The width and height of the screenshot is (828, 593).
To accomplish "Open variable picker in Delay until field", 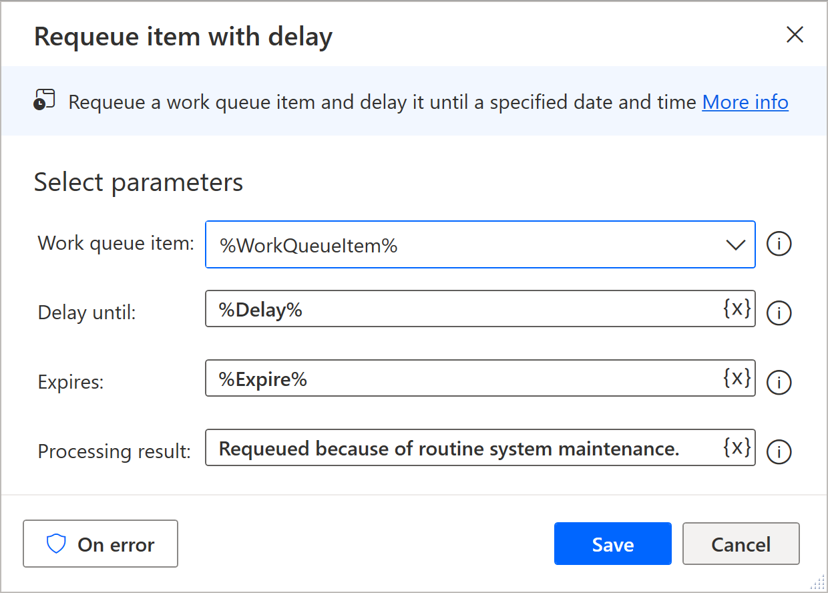I will [x=737, y=309].
